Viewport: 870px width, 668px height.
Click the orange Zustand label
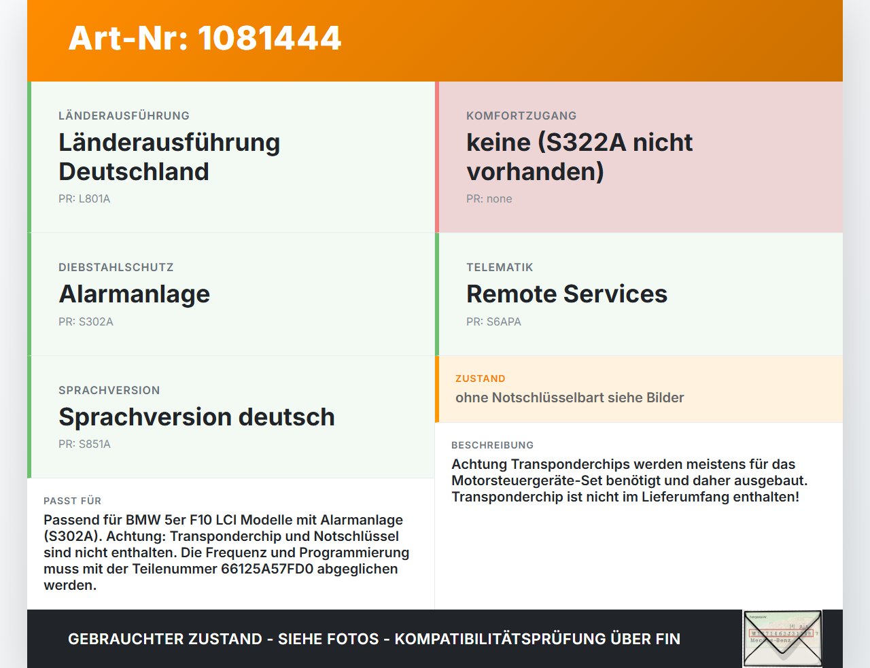tap(481, 379)
